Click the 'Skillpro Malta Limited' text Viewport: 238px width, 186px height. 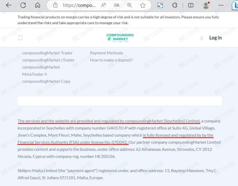click(37, 171)
